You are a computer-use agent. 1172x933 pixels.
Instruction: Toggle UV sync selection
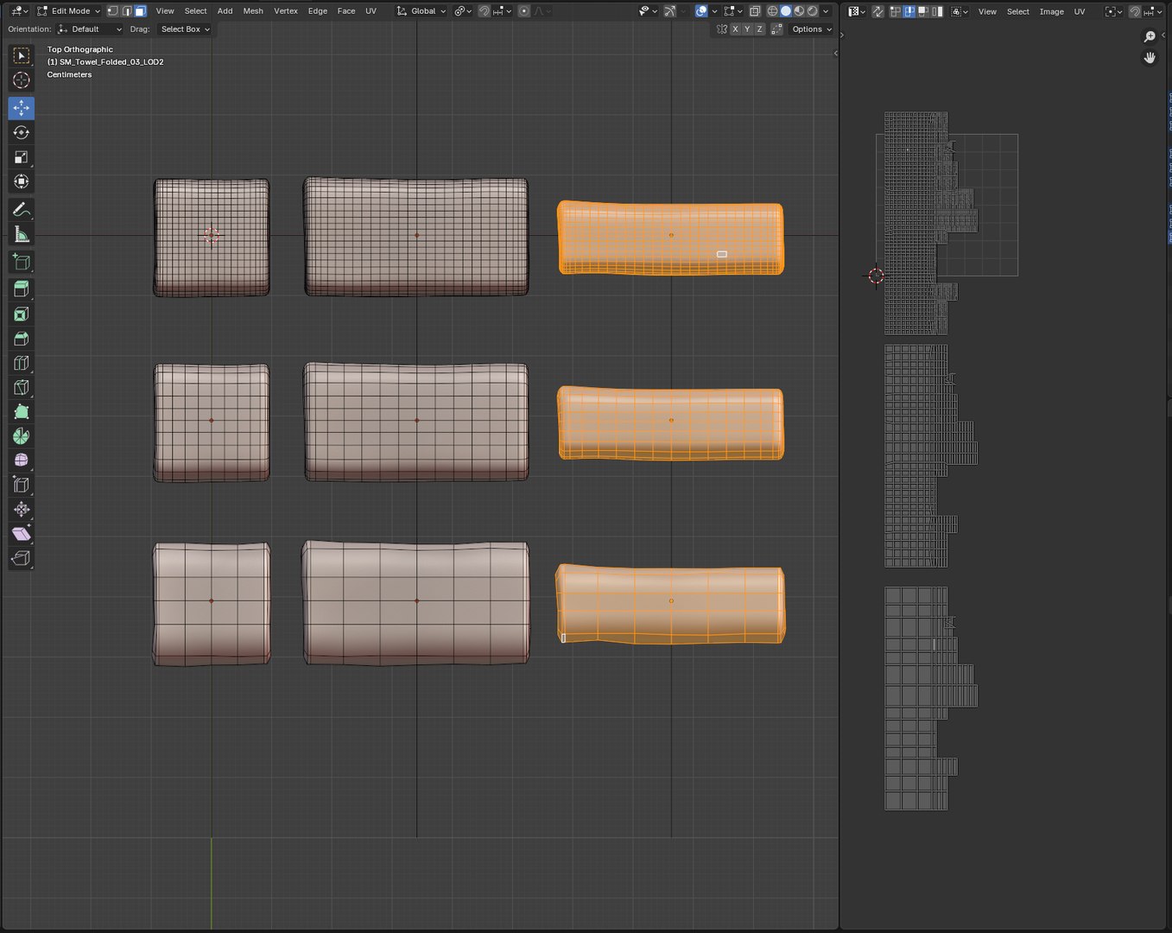[x=877, y=11]
